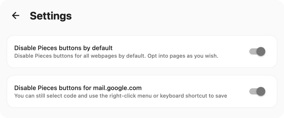
Task: Toggle the mail.google.com Pieces buttons switch
Action: point(257,91)
